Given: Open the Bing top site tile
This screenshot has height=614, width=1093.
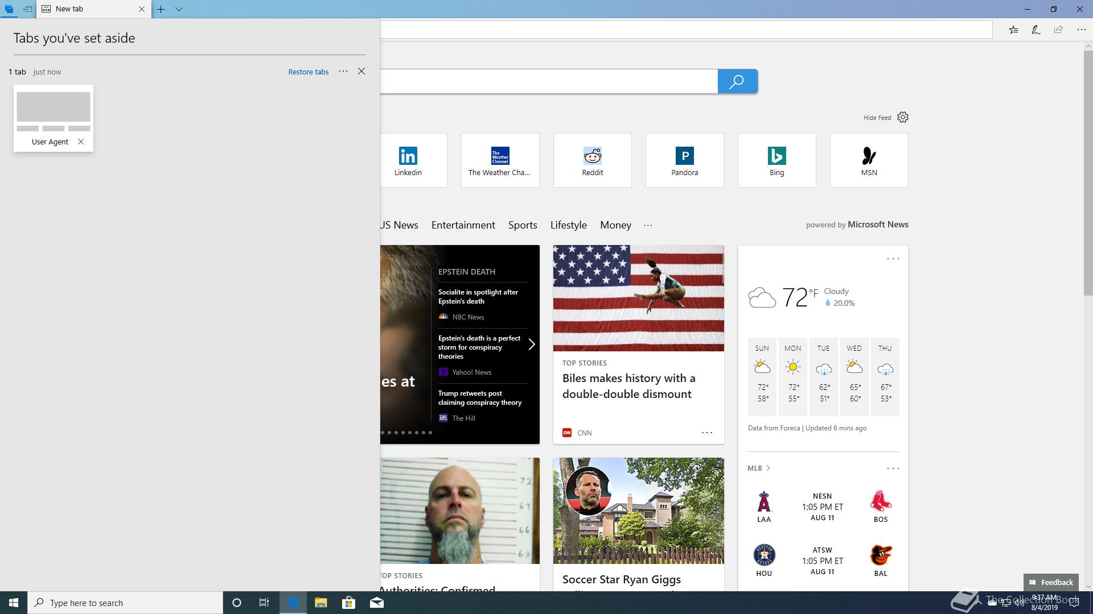Looking at the screenshot, I should point(777,160).
